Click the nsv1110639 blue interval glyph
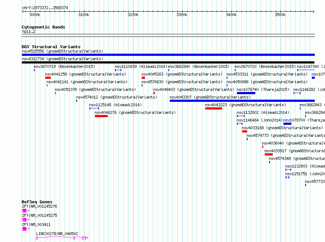This screenshot has width=325, height=242. 118,70
